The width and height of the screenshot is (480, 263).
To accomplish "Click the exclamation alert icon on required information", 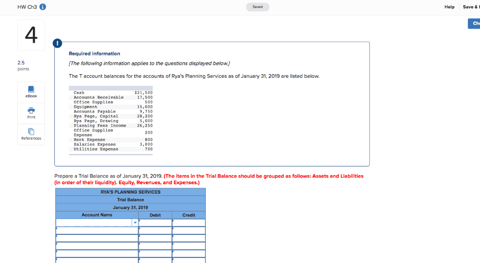I will 57,43.
